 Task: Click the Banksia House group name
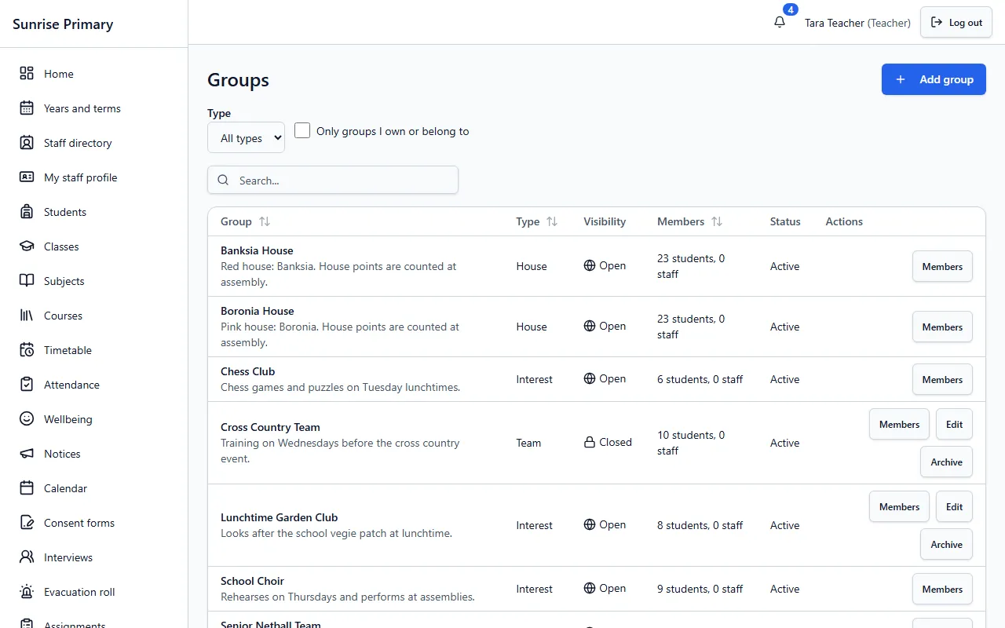pyautogui.click(x=257, y=250)
